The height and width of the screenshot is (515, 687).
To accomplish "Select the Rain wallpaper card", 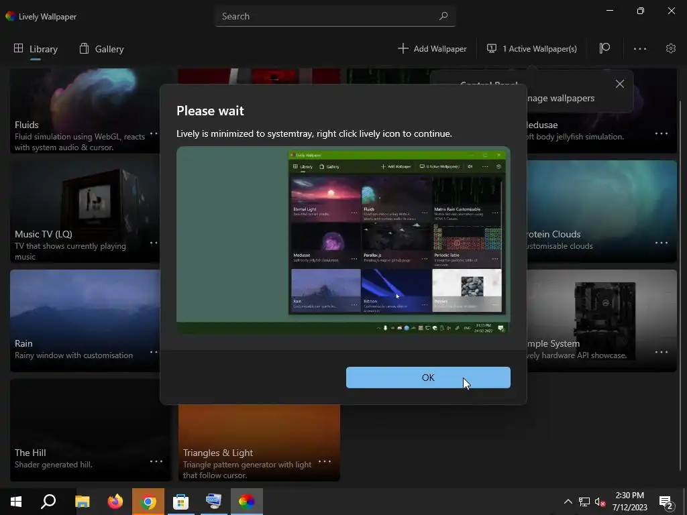I will [85, 321].
